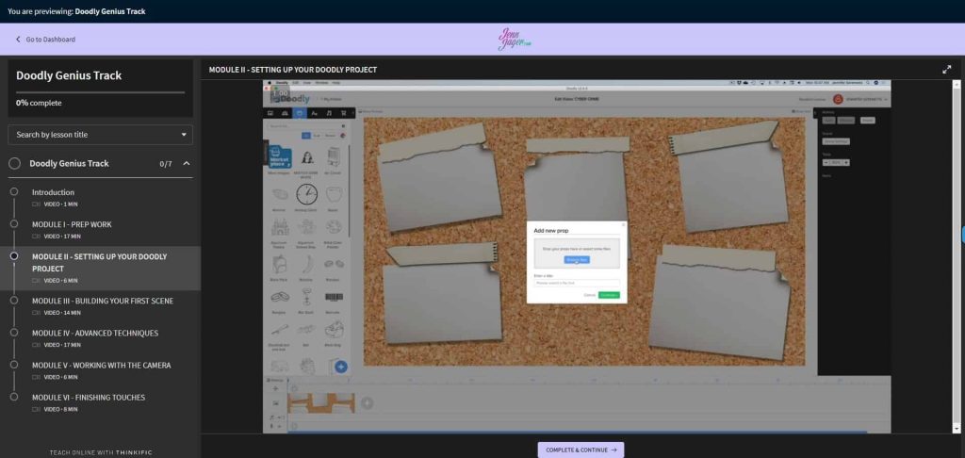Viewport: 965px width, 458px height.
Task: Open the Marketplace folder in props
Action: click(x=281, y=156)
